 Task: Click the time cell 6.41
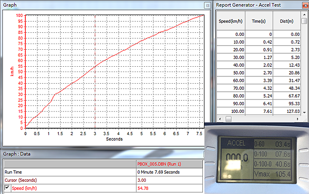259,104
